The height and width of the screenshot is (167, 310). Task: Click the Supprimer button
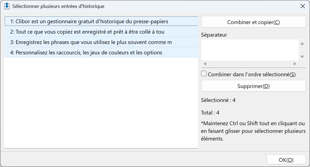coord(254,86)
